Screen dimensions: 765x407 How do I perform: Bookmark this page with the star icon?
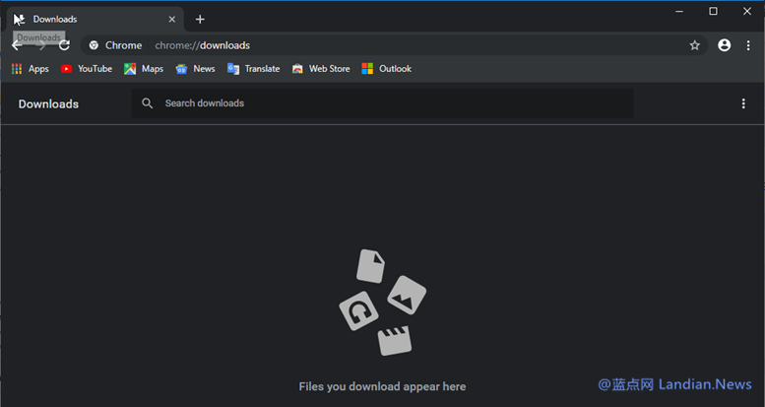point(694,45)
